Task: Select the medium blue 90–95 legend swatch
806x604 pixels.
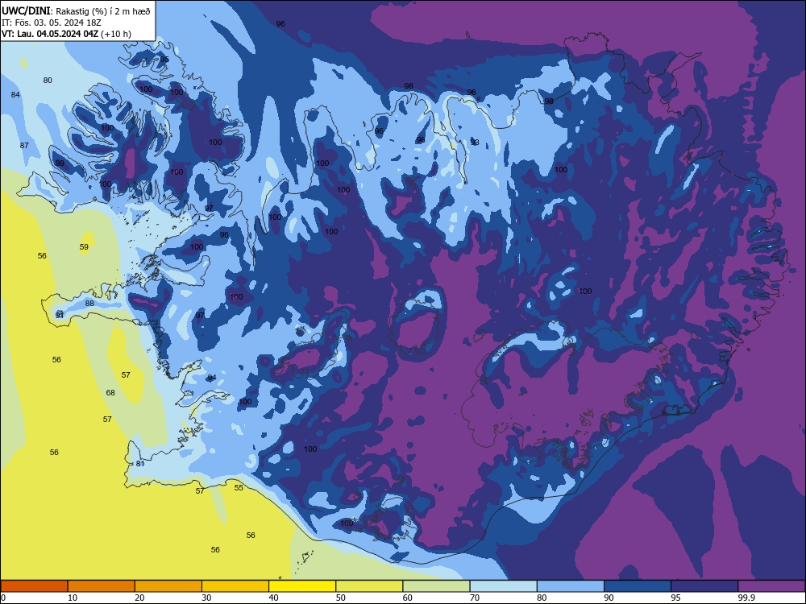Action: (x=638, y=586)
